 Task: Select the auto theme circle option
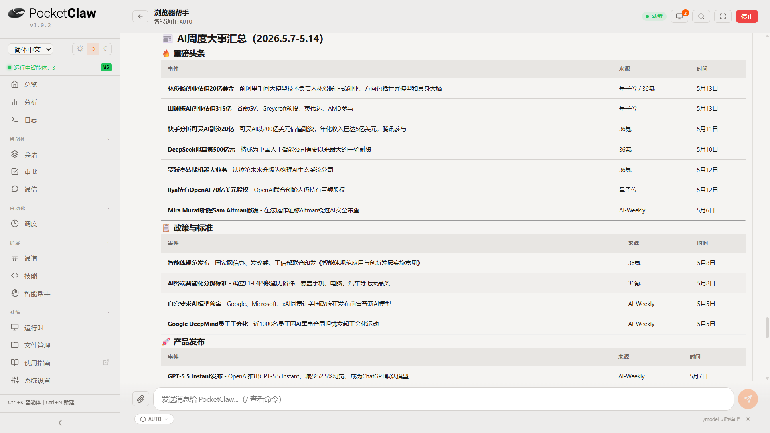(x=93, y=49)
